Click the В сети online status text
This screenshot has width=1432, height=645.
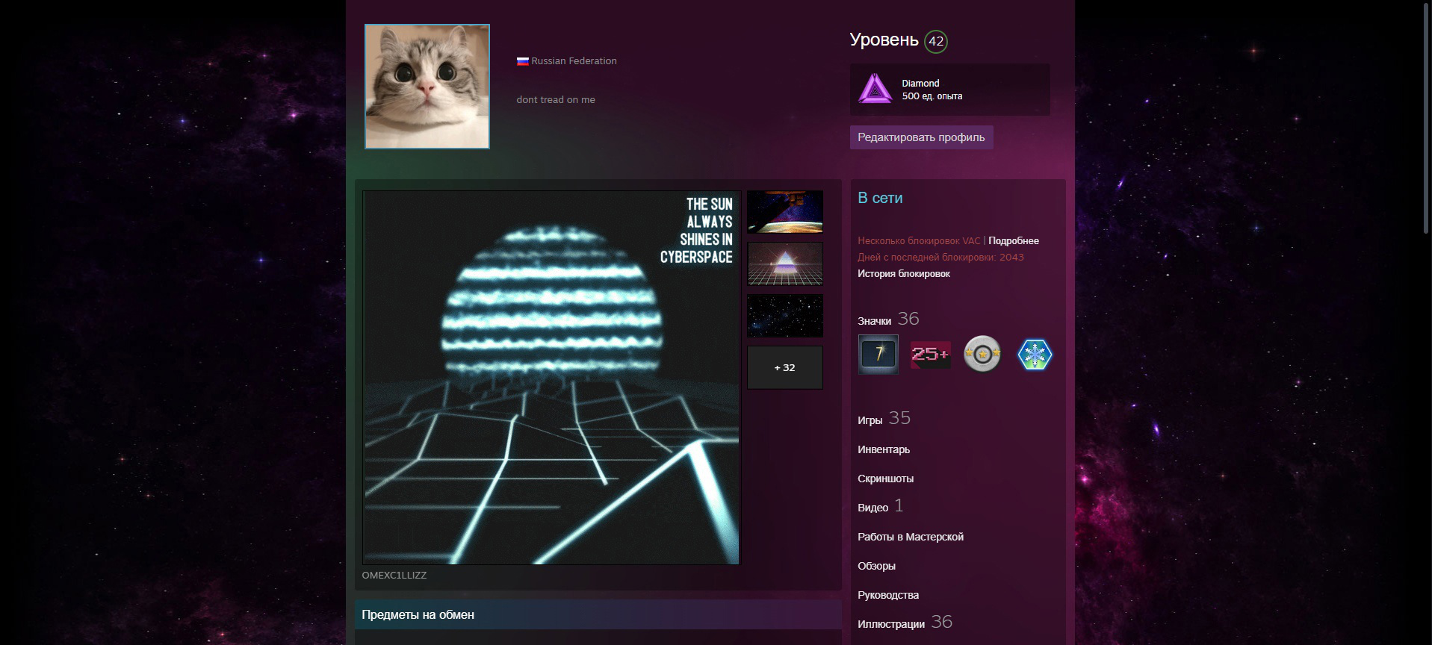pos(880,198)
